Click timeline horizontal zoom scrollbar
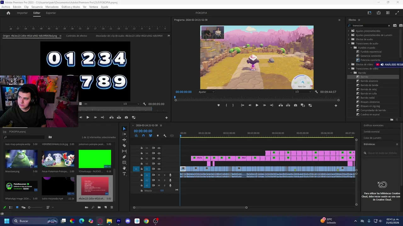403x226 pixels. [x=190, y=207]
